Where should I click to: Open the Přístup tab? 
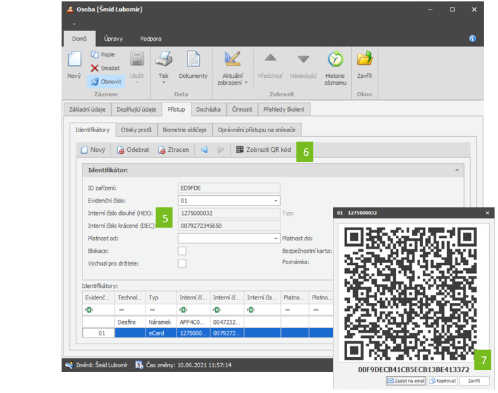(177, 109)
